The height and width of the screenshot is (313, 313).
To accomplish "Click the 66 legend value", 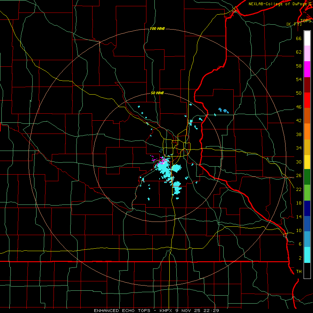I will click(x=299, y=38).
